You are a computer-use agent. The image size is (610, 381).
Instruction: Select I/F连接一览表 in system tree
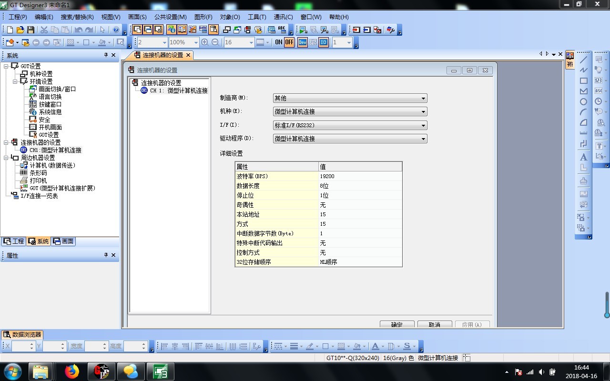pos(39,196)
